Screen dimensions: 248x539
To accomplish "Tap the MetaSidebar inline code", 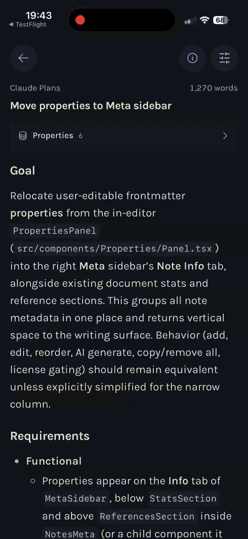I will (x=76, y=499).
